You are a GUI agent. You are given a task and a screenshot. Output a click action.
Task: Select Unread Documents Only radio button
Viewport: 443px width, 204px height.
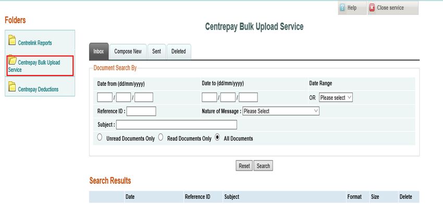tap(100, 137)
